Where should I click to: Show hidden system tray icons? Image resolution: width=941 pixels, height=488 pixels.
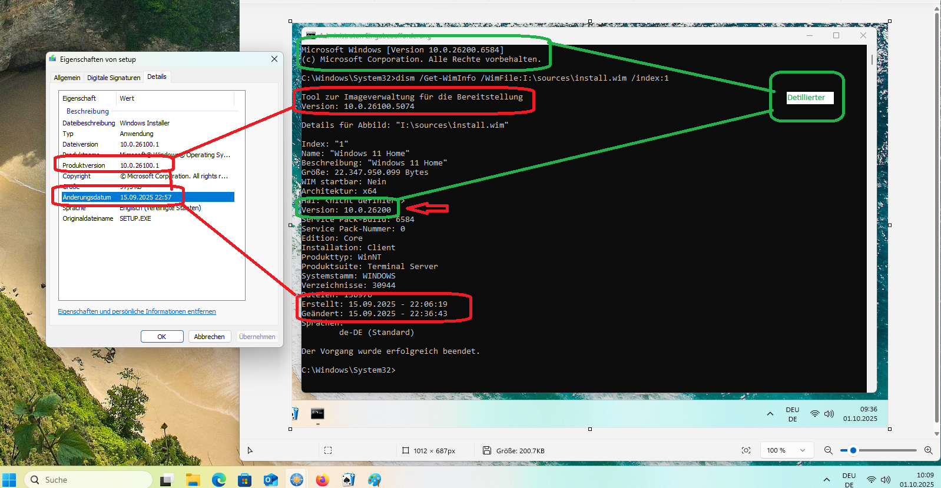tap(827, 480)
